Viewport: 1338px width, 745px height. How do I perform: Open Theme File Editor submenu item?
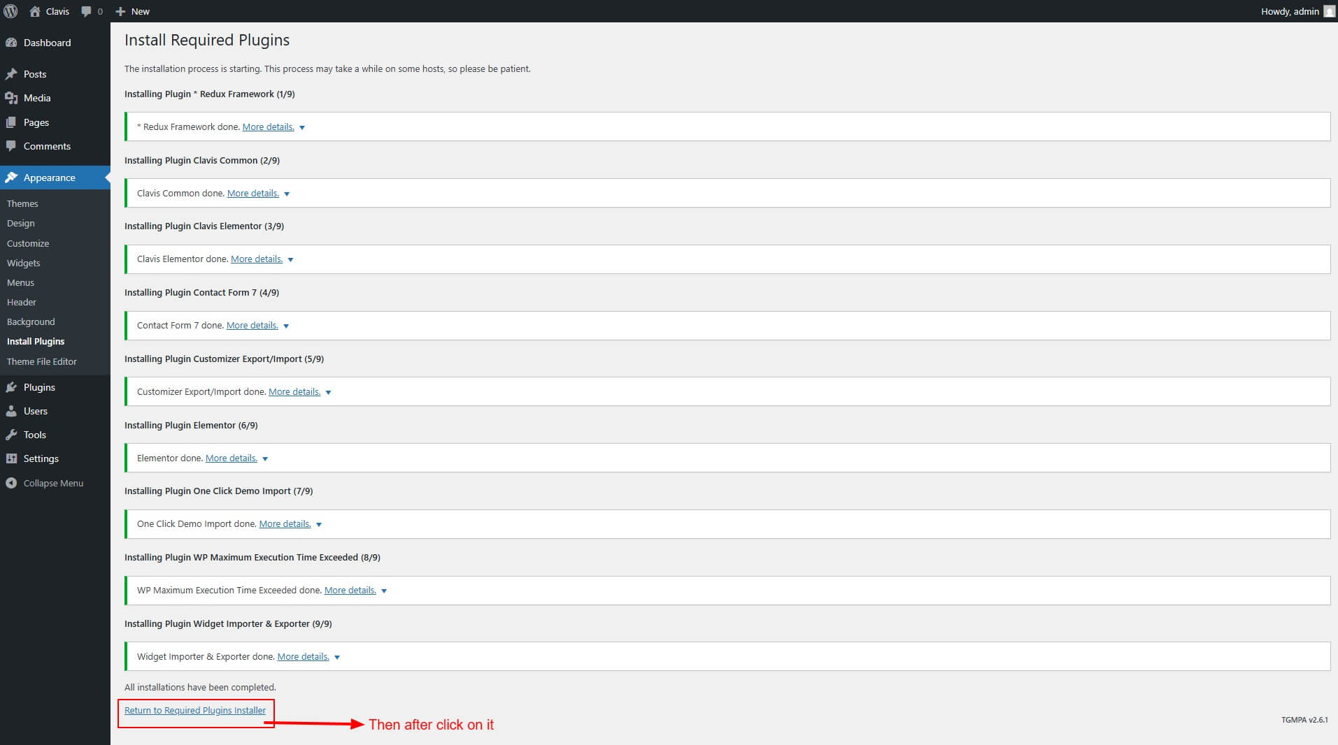(41, 361)
